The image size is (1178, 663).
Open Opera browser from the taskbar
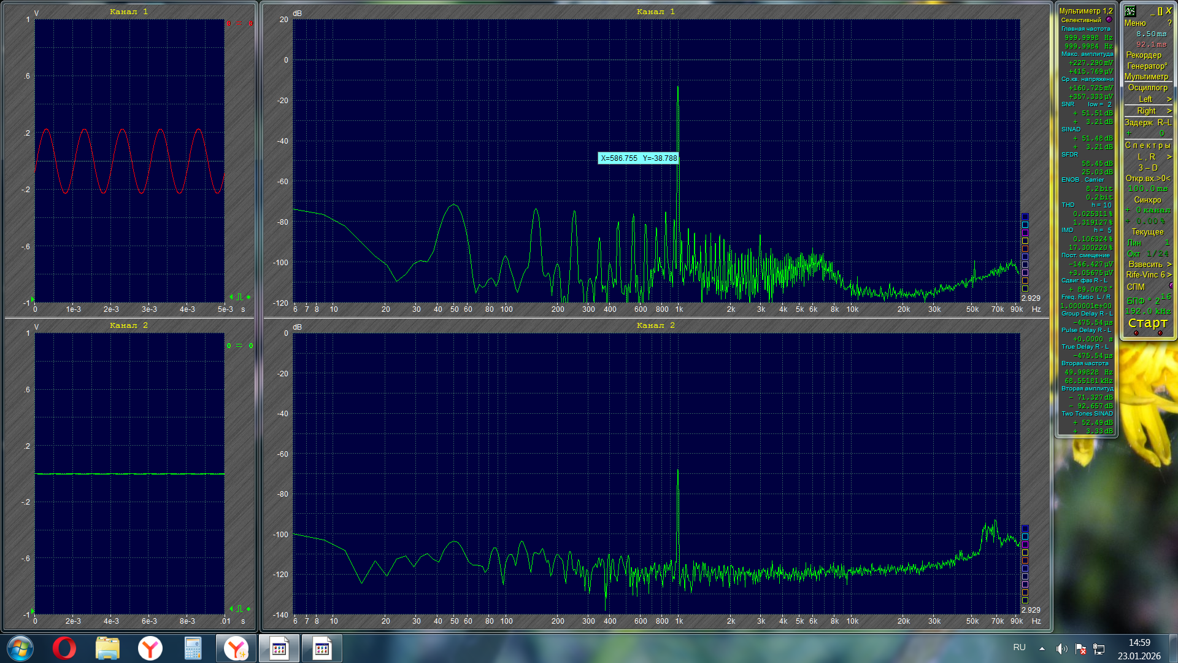64,648
